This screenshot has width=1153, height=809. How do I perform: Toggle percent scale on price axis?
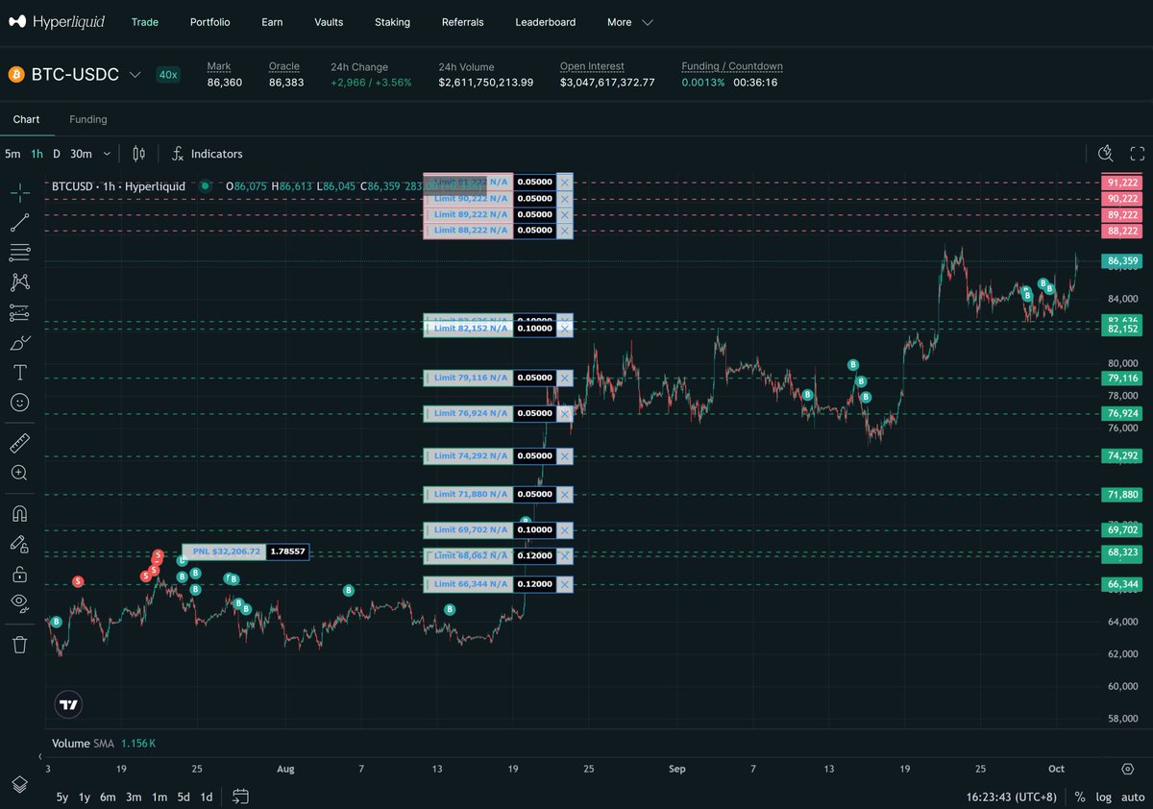tap(1080, 797)
